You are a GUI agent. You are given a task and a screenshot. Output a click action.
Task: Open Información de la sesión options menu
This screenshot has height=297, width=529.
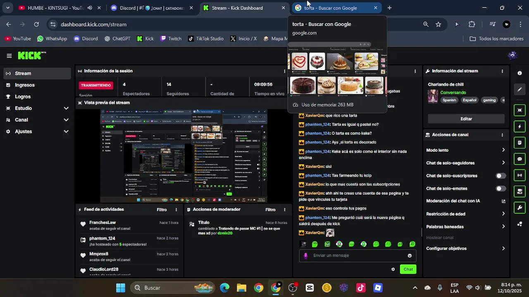(x=284, y=71)
